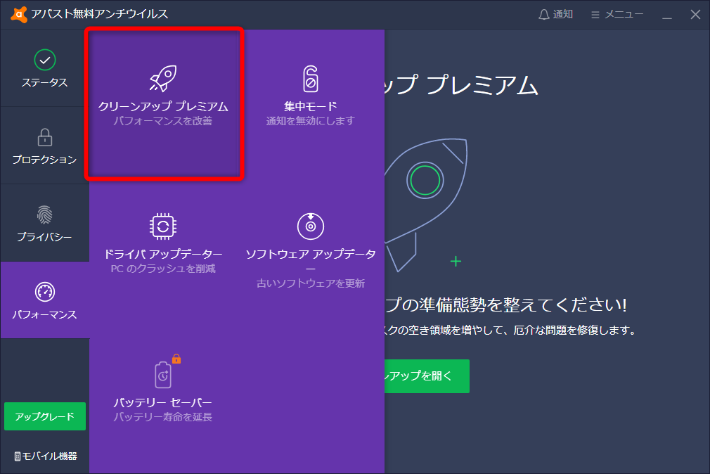Viewport: 710px width, 474px height.
Task: Click the Avast logo in title bar
Action: pyautogui.click(x=18, y=12)
